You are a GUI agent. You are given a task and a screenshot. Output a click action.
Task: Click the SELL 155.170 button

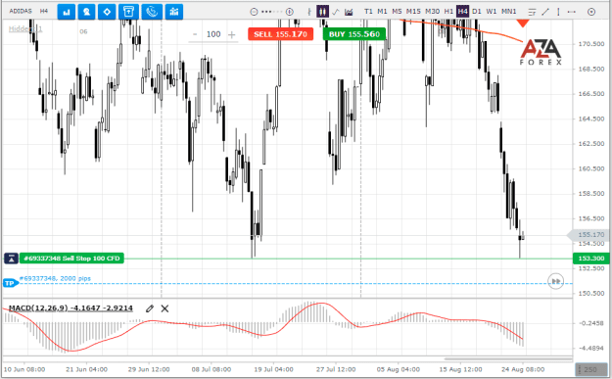point(280,34)
